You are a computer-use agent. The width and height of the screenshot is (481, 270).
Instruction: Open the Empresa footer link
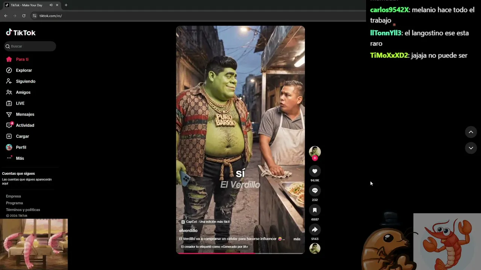coord(14,196)
